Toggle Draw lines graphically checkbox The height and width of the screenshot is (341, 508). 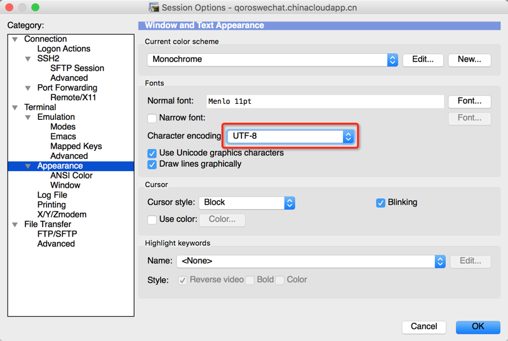pyautogui.click(x=152, y=164)
